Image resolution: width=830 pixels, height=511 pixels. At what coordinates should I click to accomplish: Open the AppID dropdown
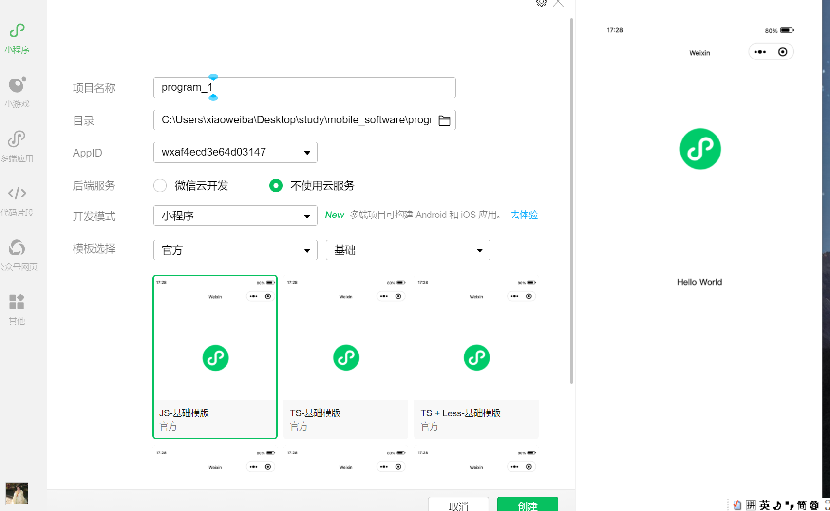(235, 152)
